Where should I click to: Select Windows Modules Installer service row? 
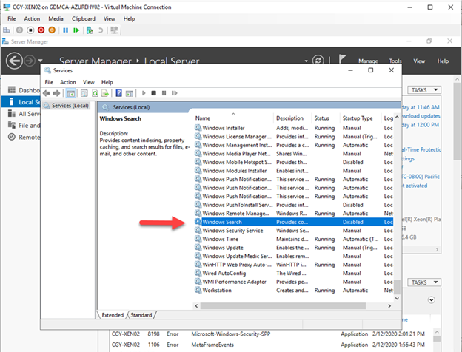click(293, 171)
